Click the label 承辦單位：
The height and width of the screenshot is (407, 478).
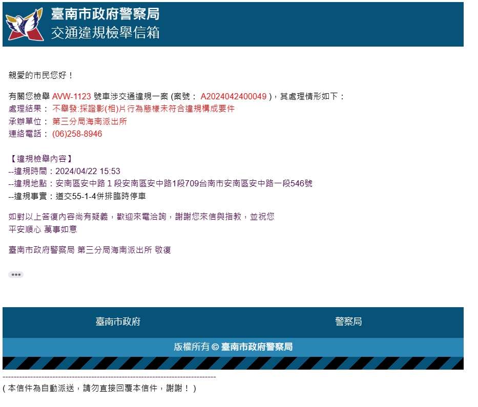point(28,121)
